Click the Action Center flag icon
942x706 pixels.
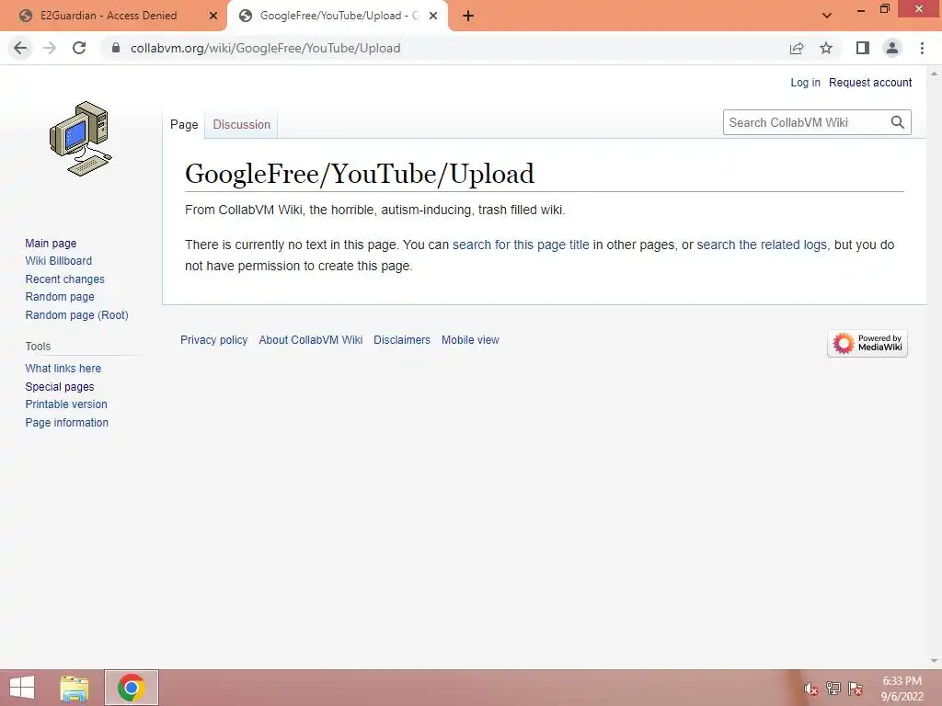(856, 688)
